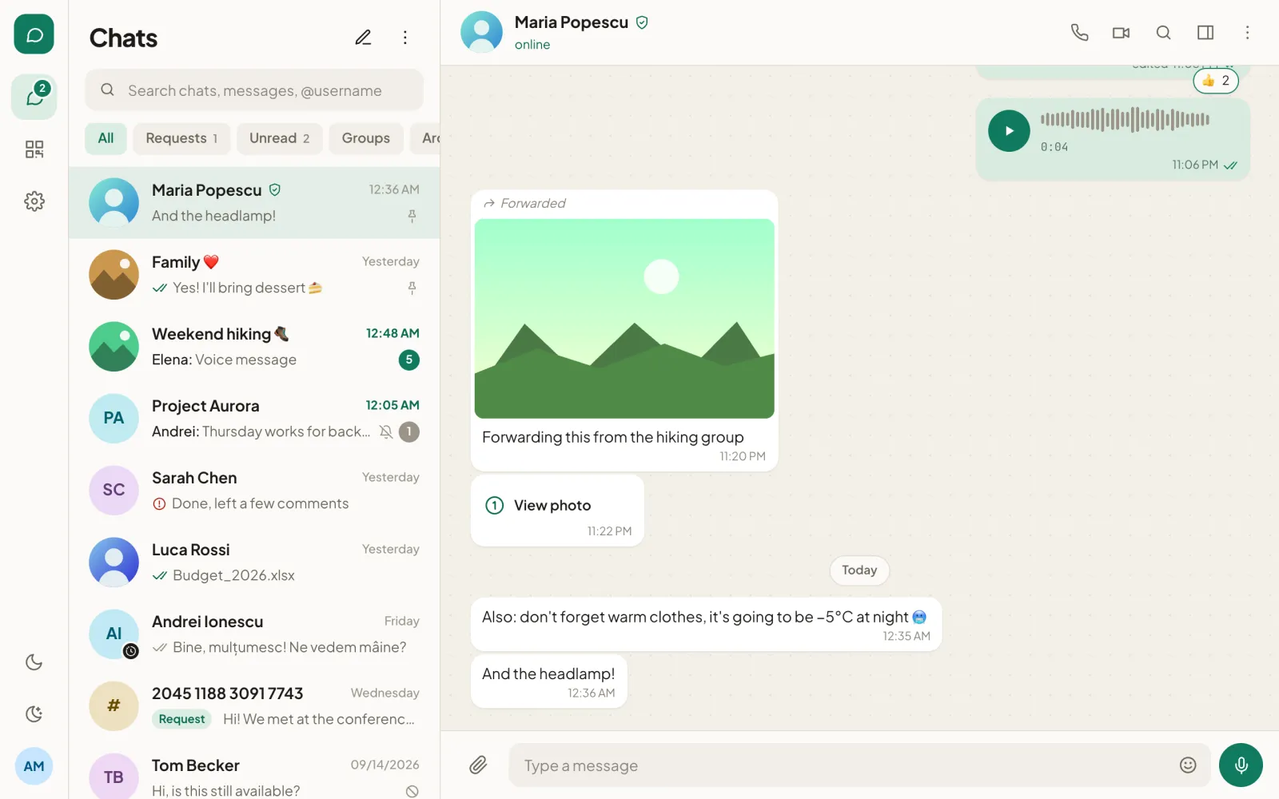1279x799 pixels.
Task: Toggle the scheduled night mode icon
Action: point(34,714)
